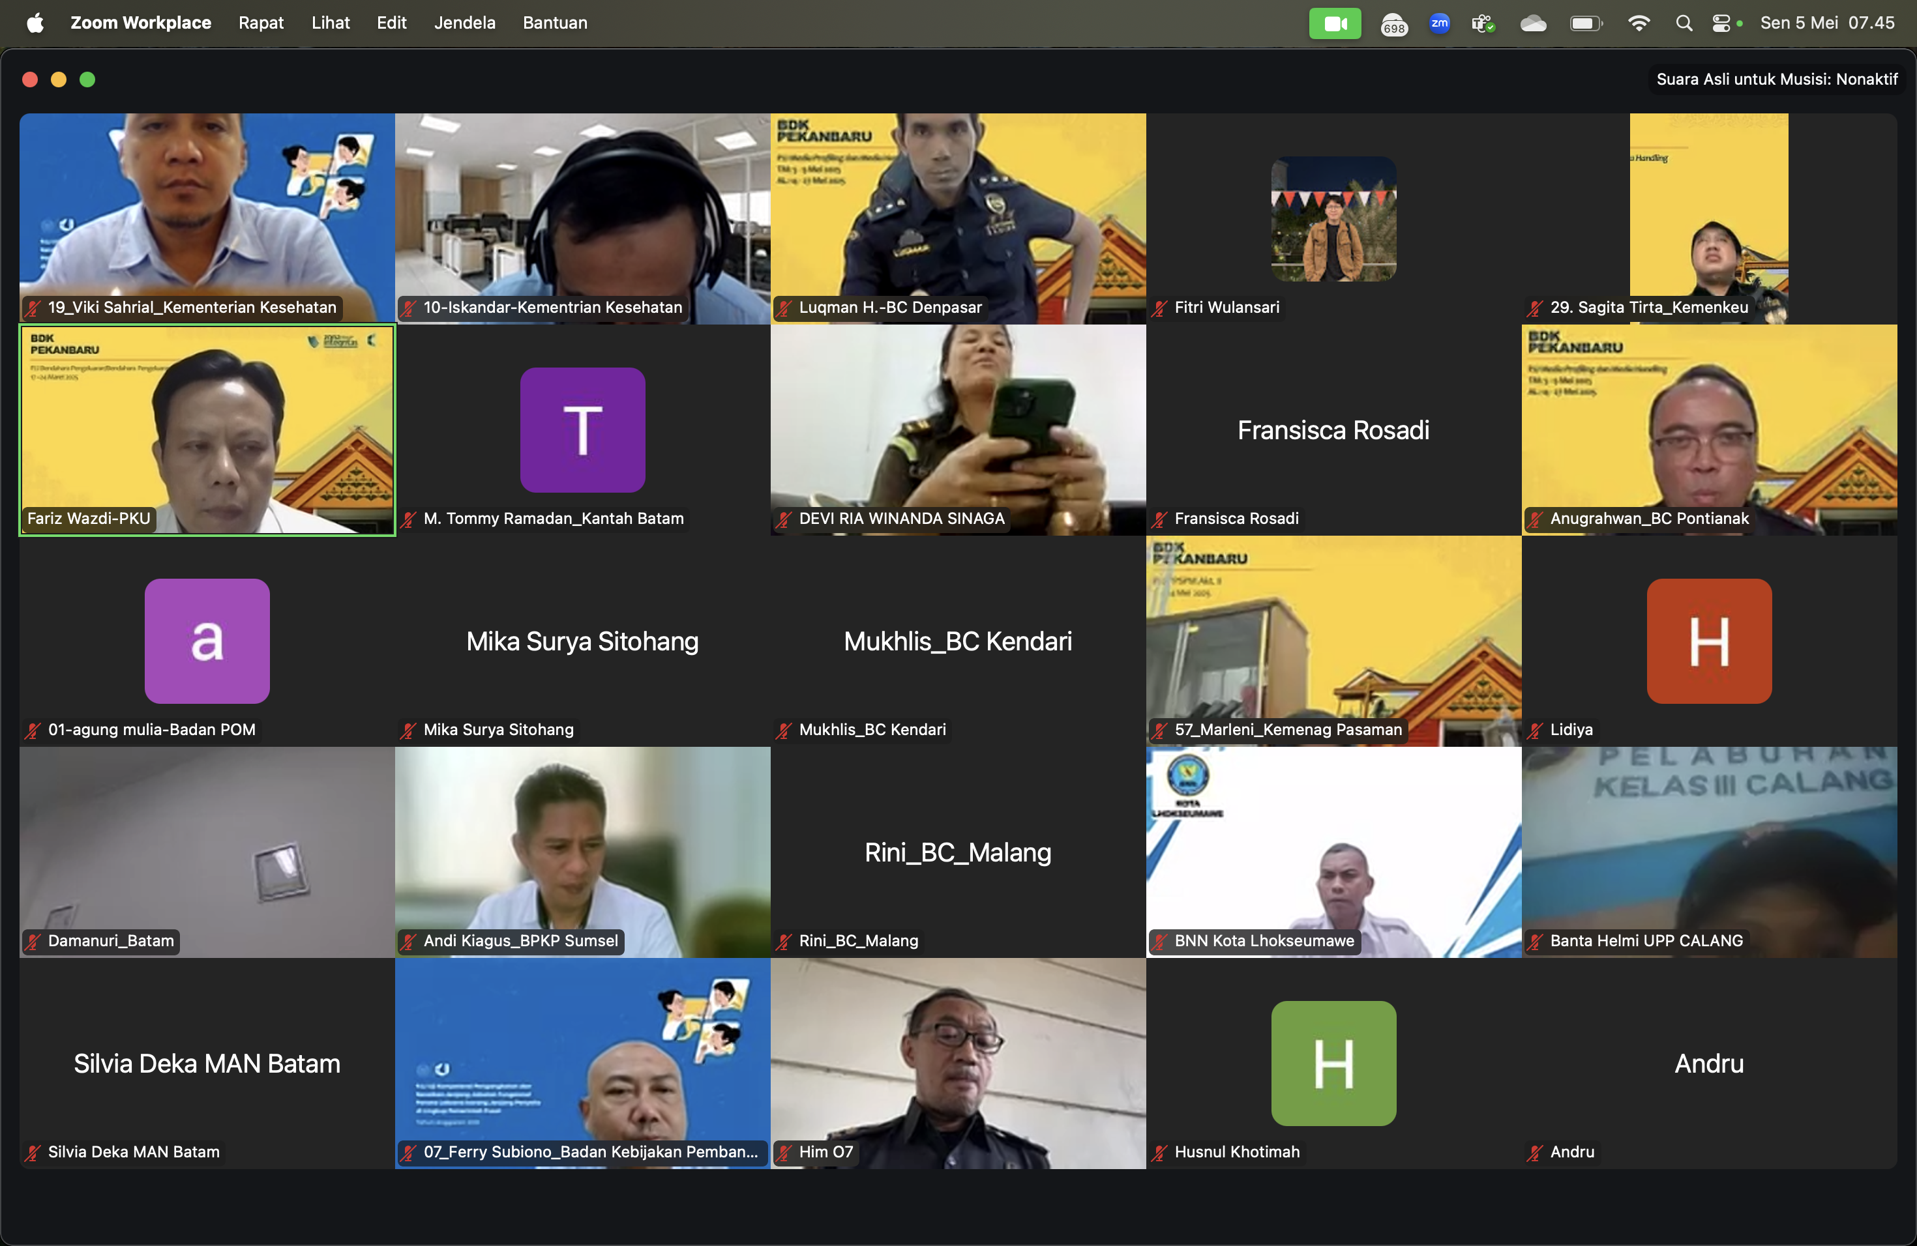Click the Zoom zm menu bar icon

point(1439,23)
